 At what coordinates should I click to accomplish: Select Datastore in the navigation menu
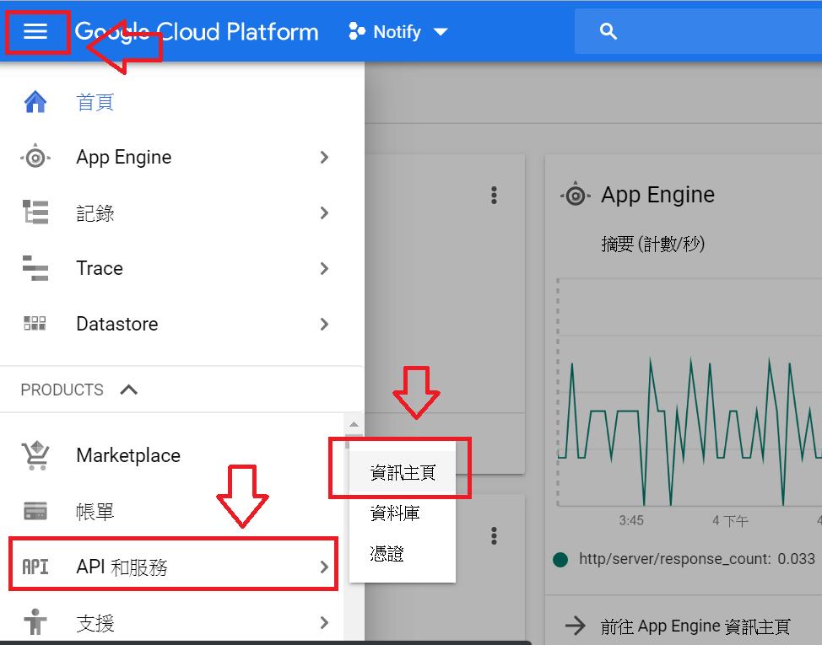[117, 324]
